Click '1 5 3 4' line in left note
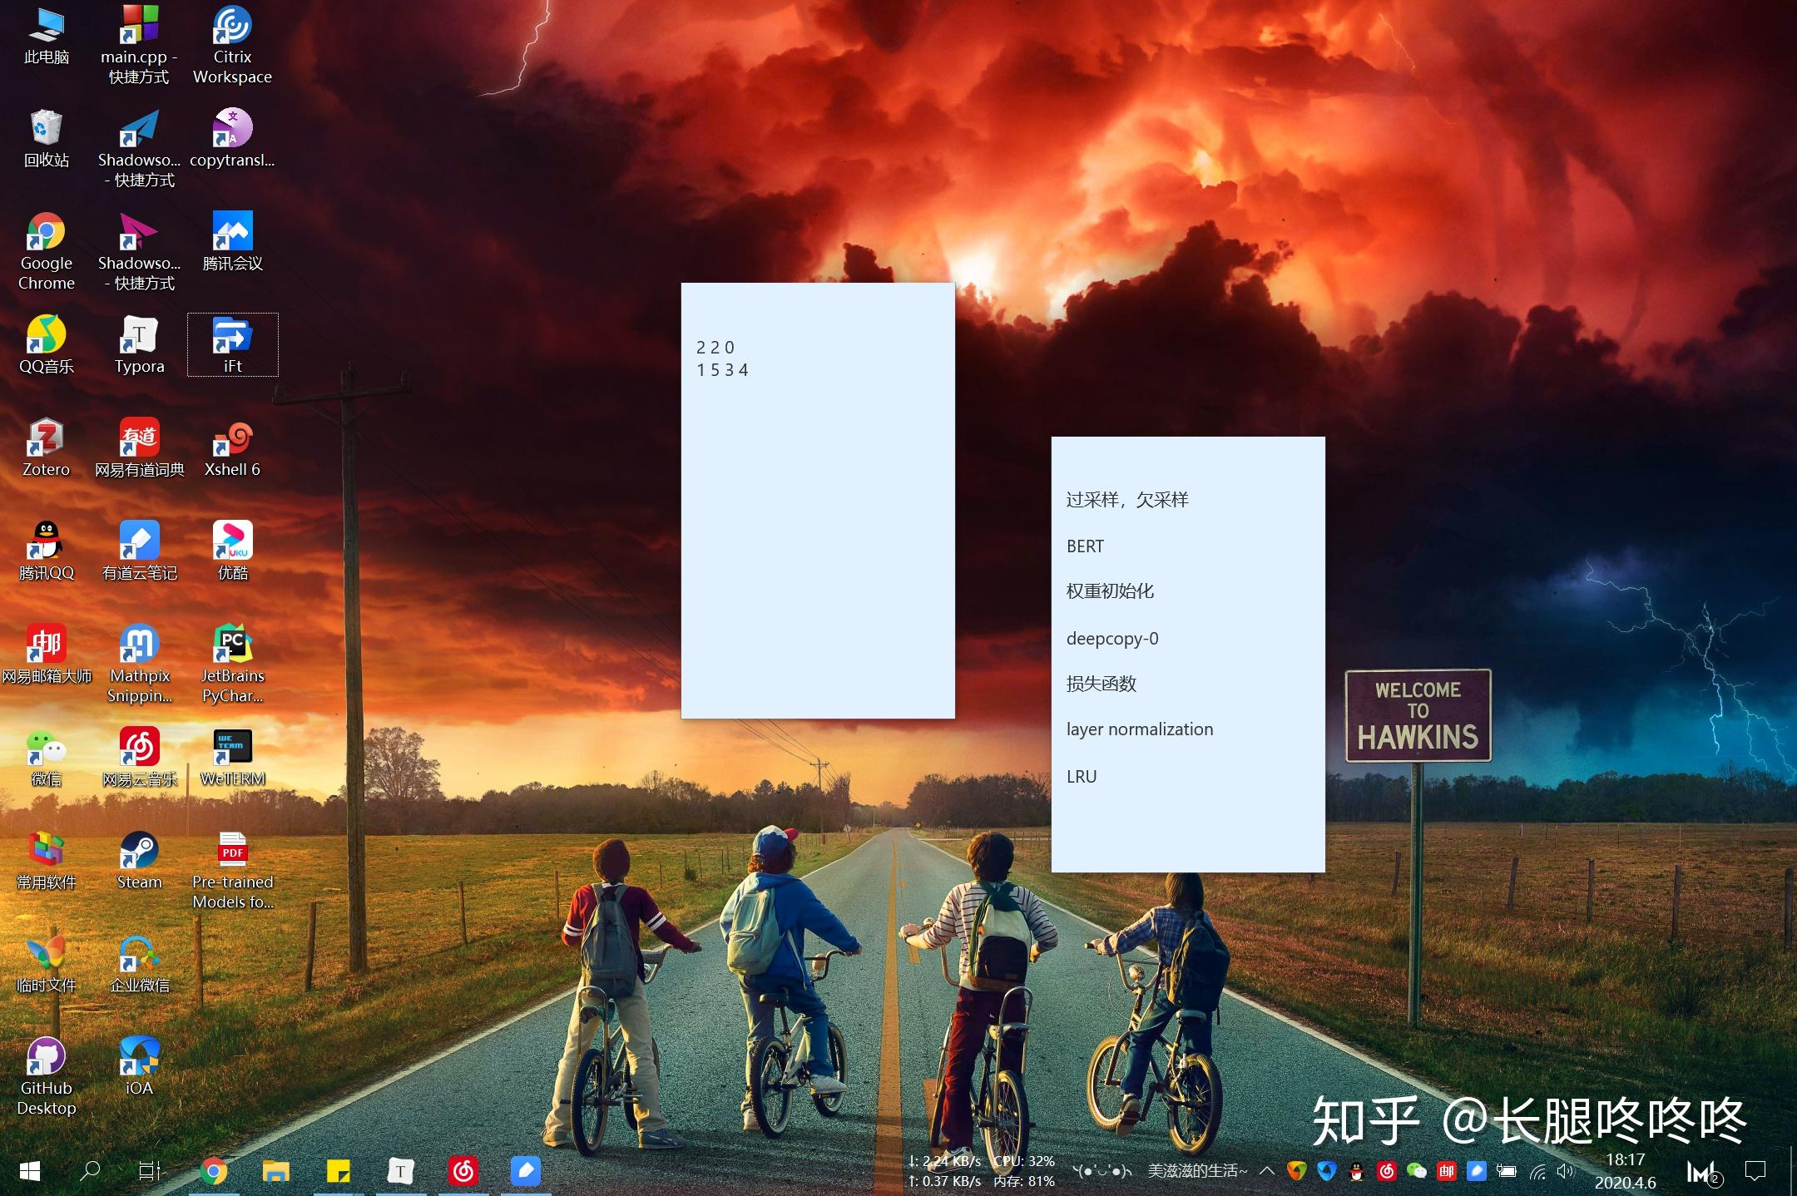 point(722,369)
